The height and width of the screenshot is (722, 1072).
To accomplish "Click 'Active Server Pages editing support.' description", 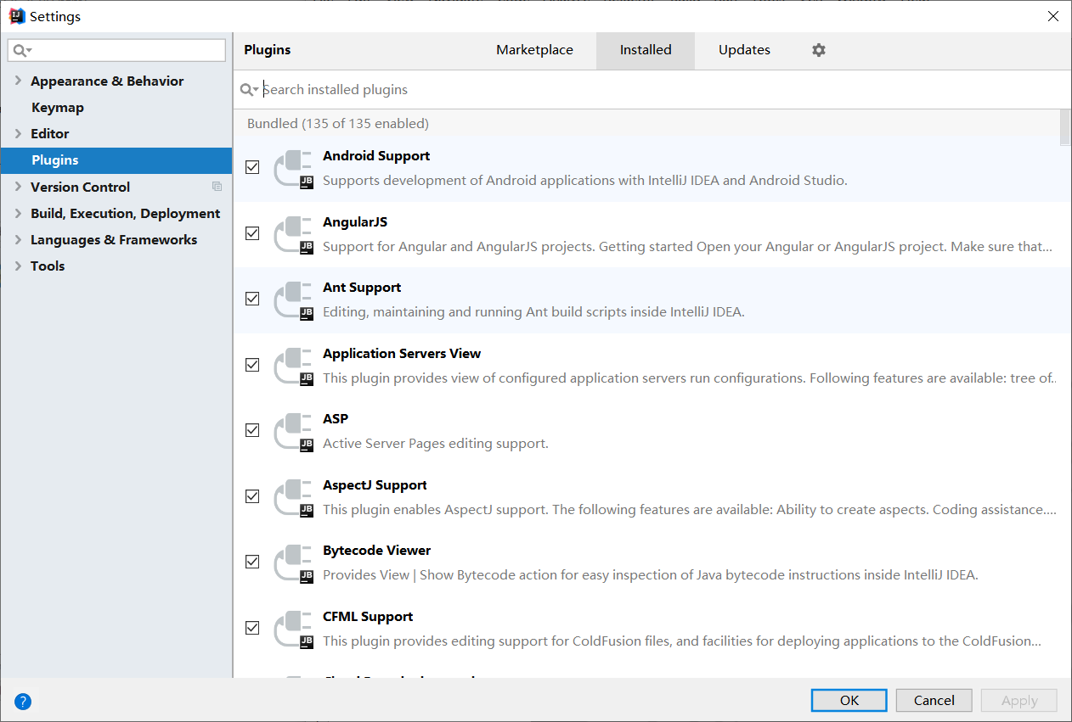I will click(436, 444).
